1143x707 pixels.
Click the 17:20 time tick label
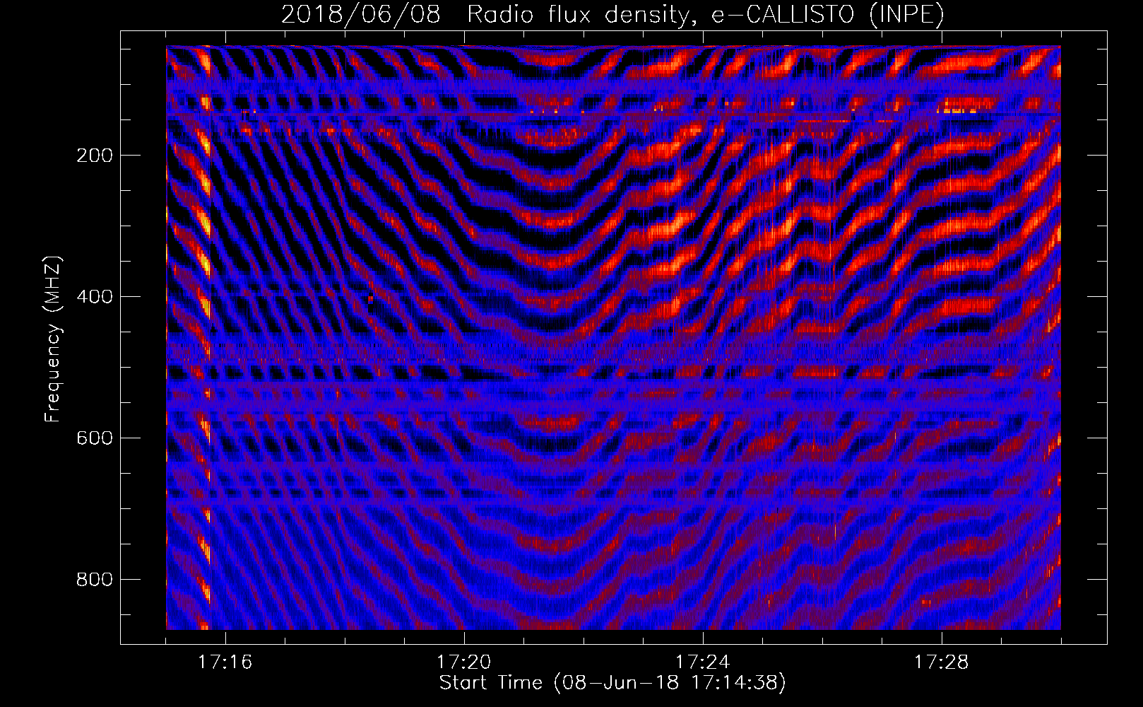click(x=463, y=662)
